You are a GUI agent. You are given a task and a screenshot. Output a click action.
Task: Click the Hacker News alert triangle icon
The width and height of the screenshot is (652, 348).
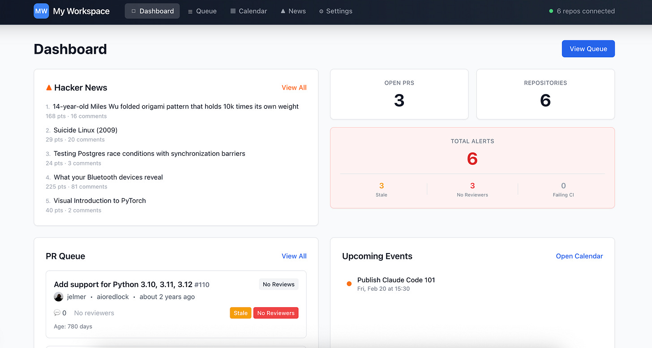click(49, 87)
